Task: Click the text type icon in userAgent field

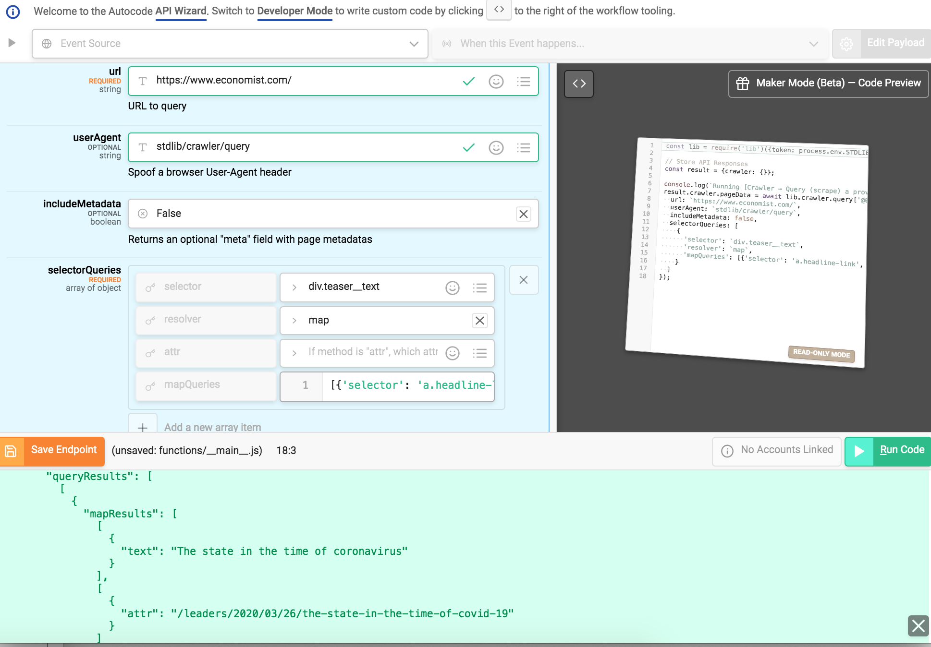Action: [143, 147]
